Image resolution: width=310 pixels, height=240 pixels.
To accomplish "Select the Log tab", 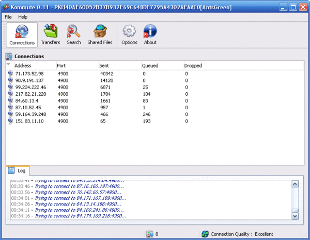I will [x=18, y=170].
